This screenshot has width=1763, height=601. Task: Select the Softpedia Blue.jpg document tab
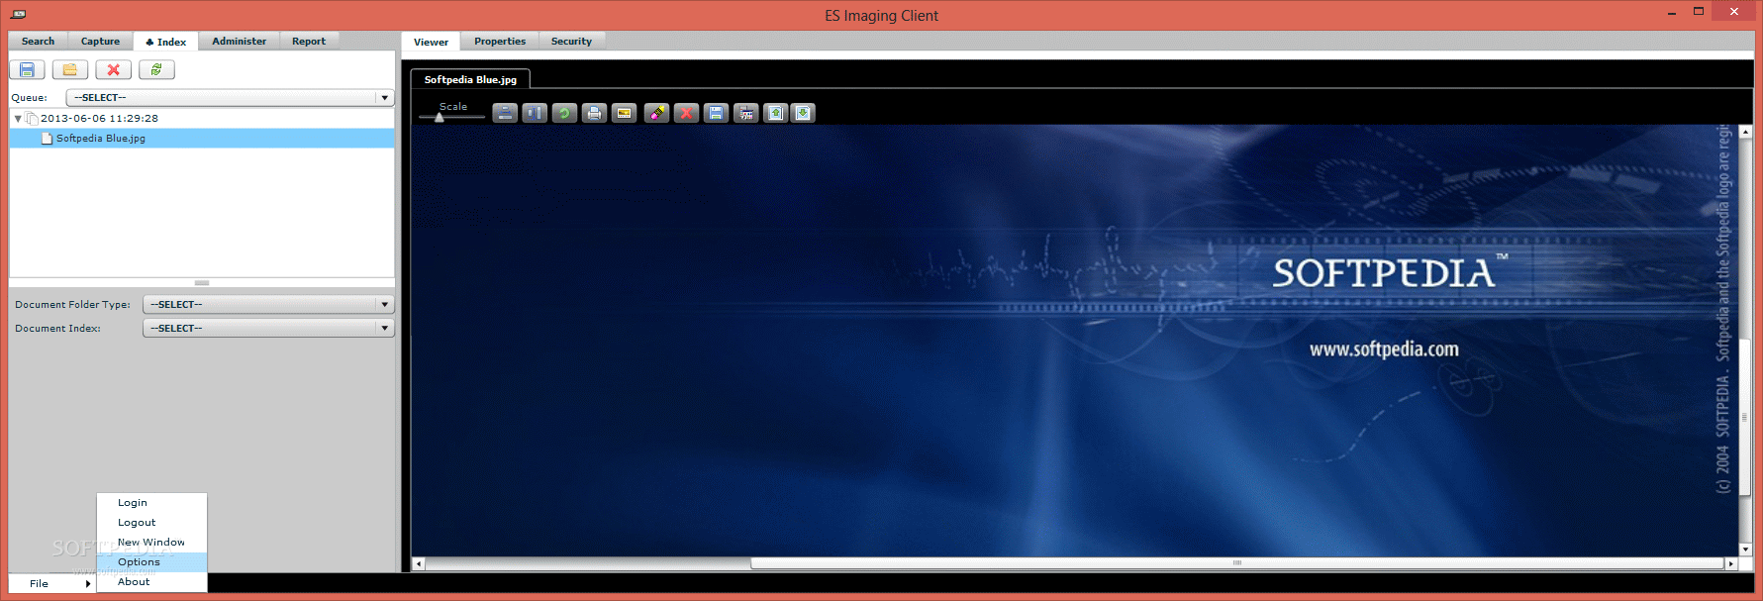pyautogui.click(x=470, y=79)
